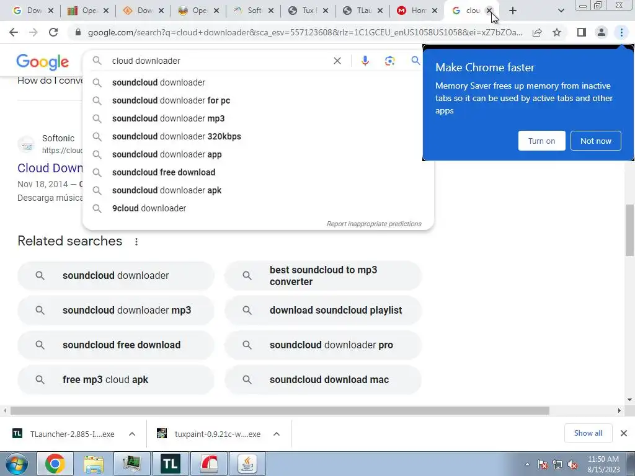The image size is (635, 476).
Task: Show all downloads
Action: [x=588, y=433]
